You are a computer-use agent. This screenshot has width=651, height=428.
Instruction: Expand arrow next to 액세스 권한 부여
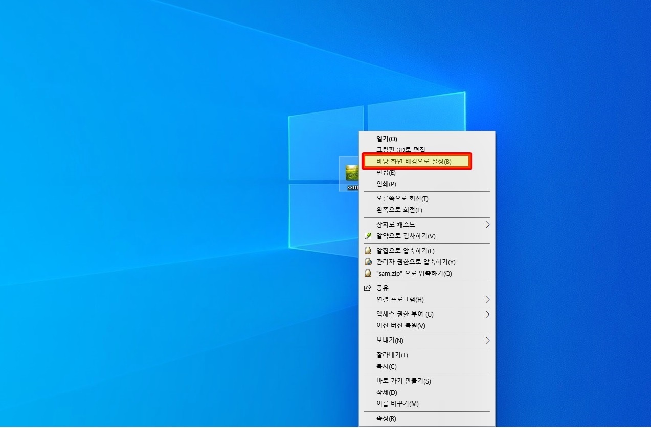pos(487,314)
